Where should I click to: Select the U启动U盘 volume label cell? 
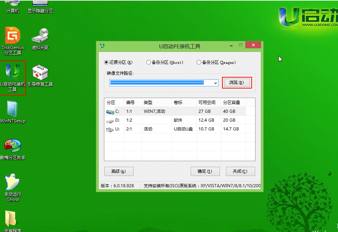pyautogui.click(x=183, y=129)
